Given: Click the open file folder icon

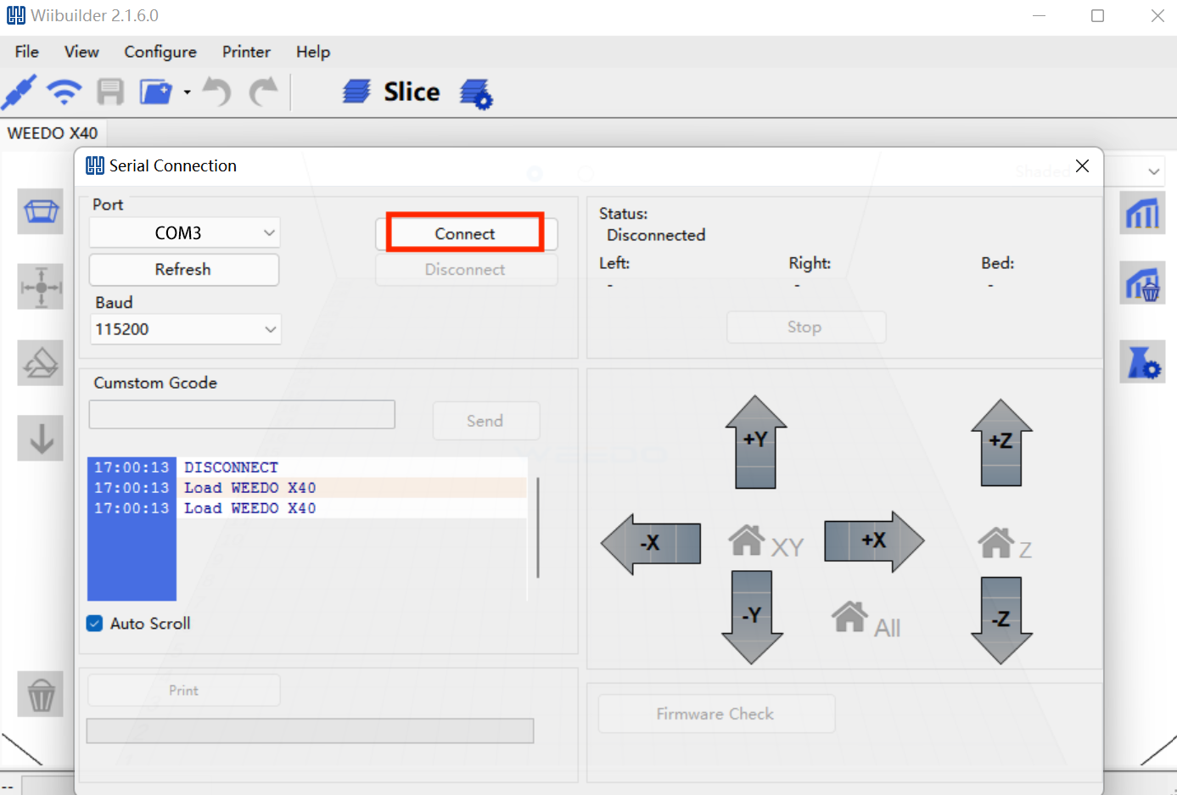Looking at the screenshot, I should (155, 92).
